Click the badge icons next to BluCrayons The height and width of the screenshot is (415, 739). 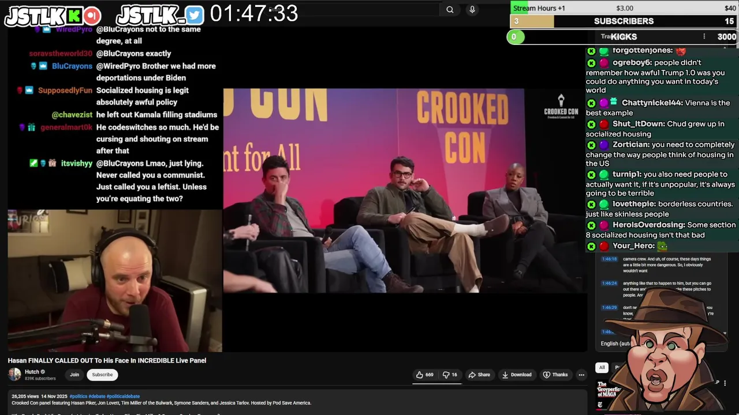(39, 66)
